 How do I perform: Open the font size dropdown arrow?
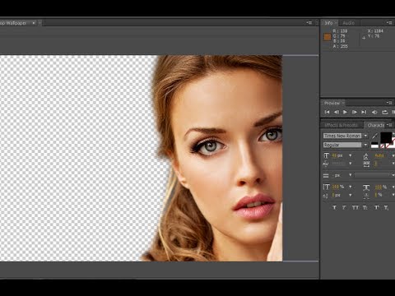(x=350, y=155)
